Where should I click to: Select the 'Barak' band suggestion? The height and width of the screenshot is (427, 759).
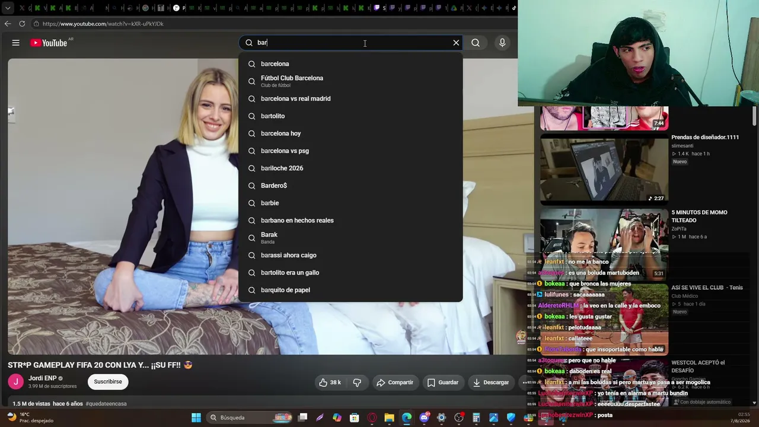pyautogui.click(x=350, y=238)
